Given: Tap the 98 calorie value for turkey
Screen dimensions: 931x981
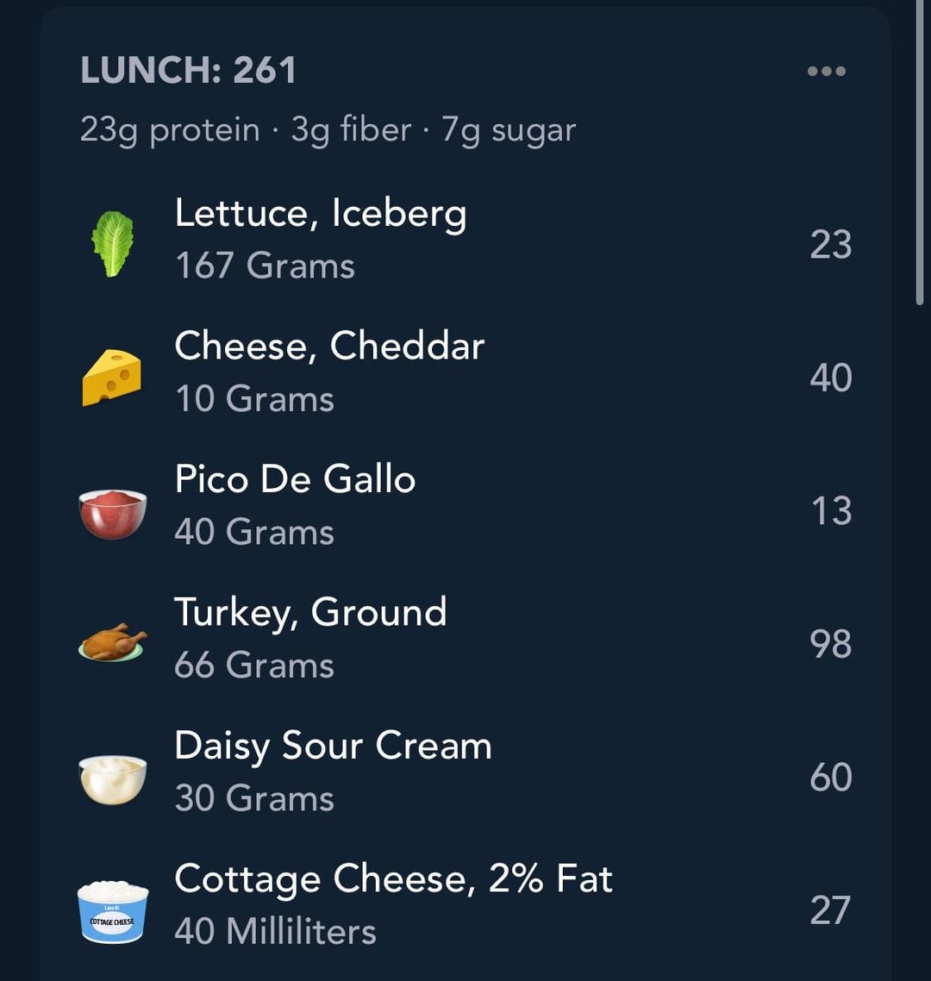Looking at the screenshot, I should pos(830,644).
